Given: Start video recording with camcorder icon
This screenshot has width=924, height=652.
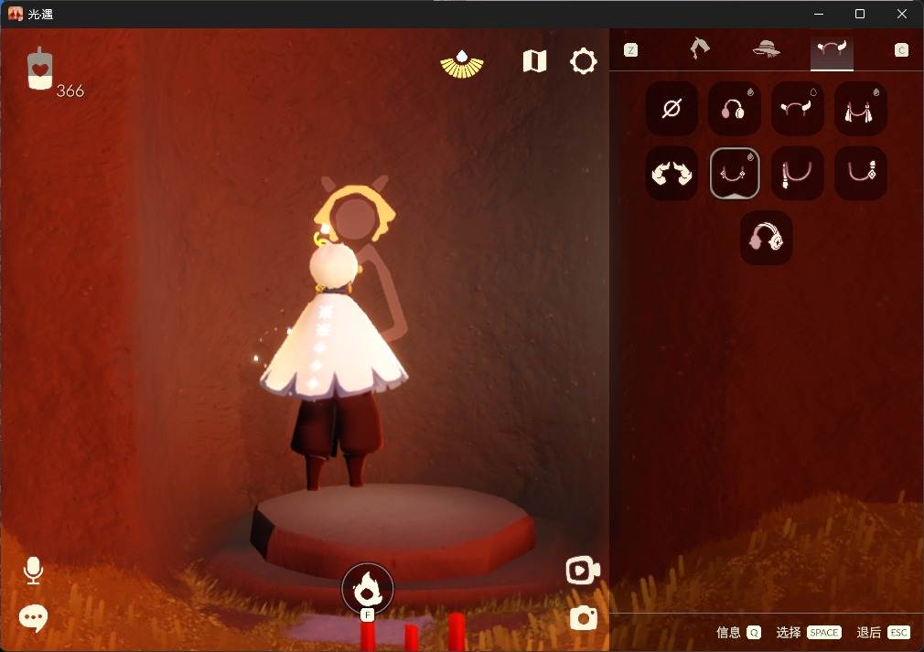Looking at the screenshot, I should tap(583, 570).
